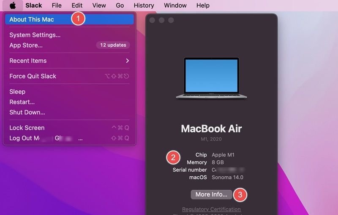Screen dimensions: 338x215
Task: Click the Chip label
Action: (201, 155)
